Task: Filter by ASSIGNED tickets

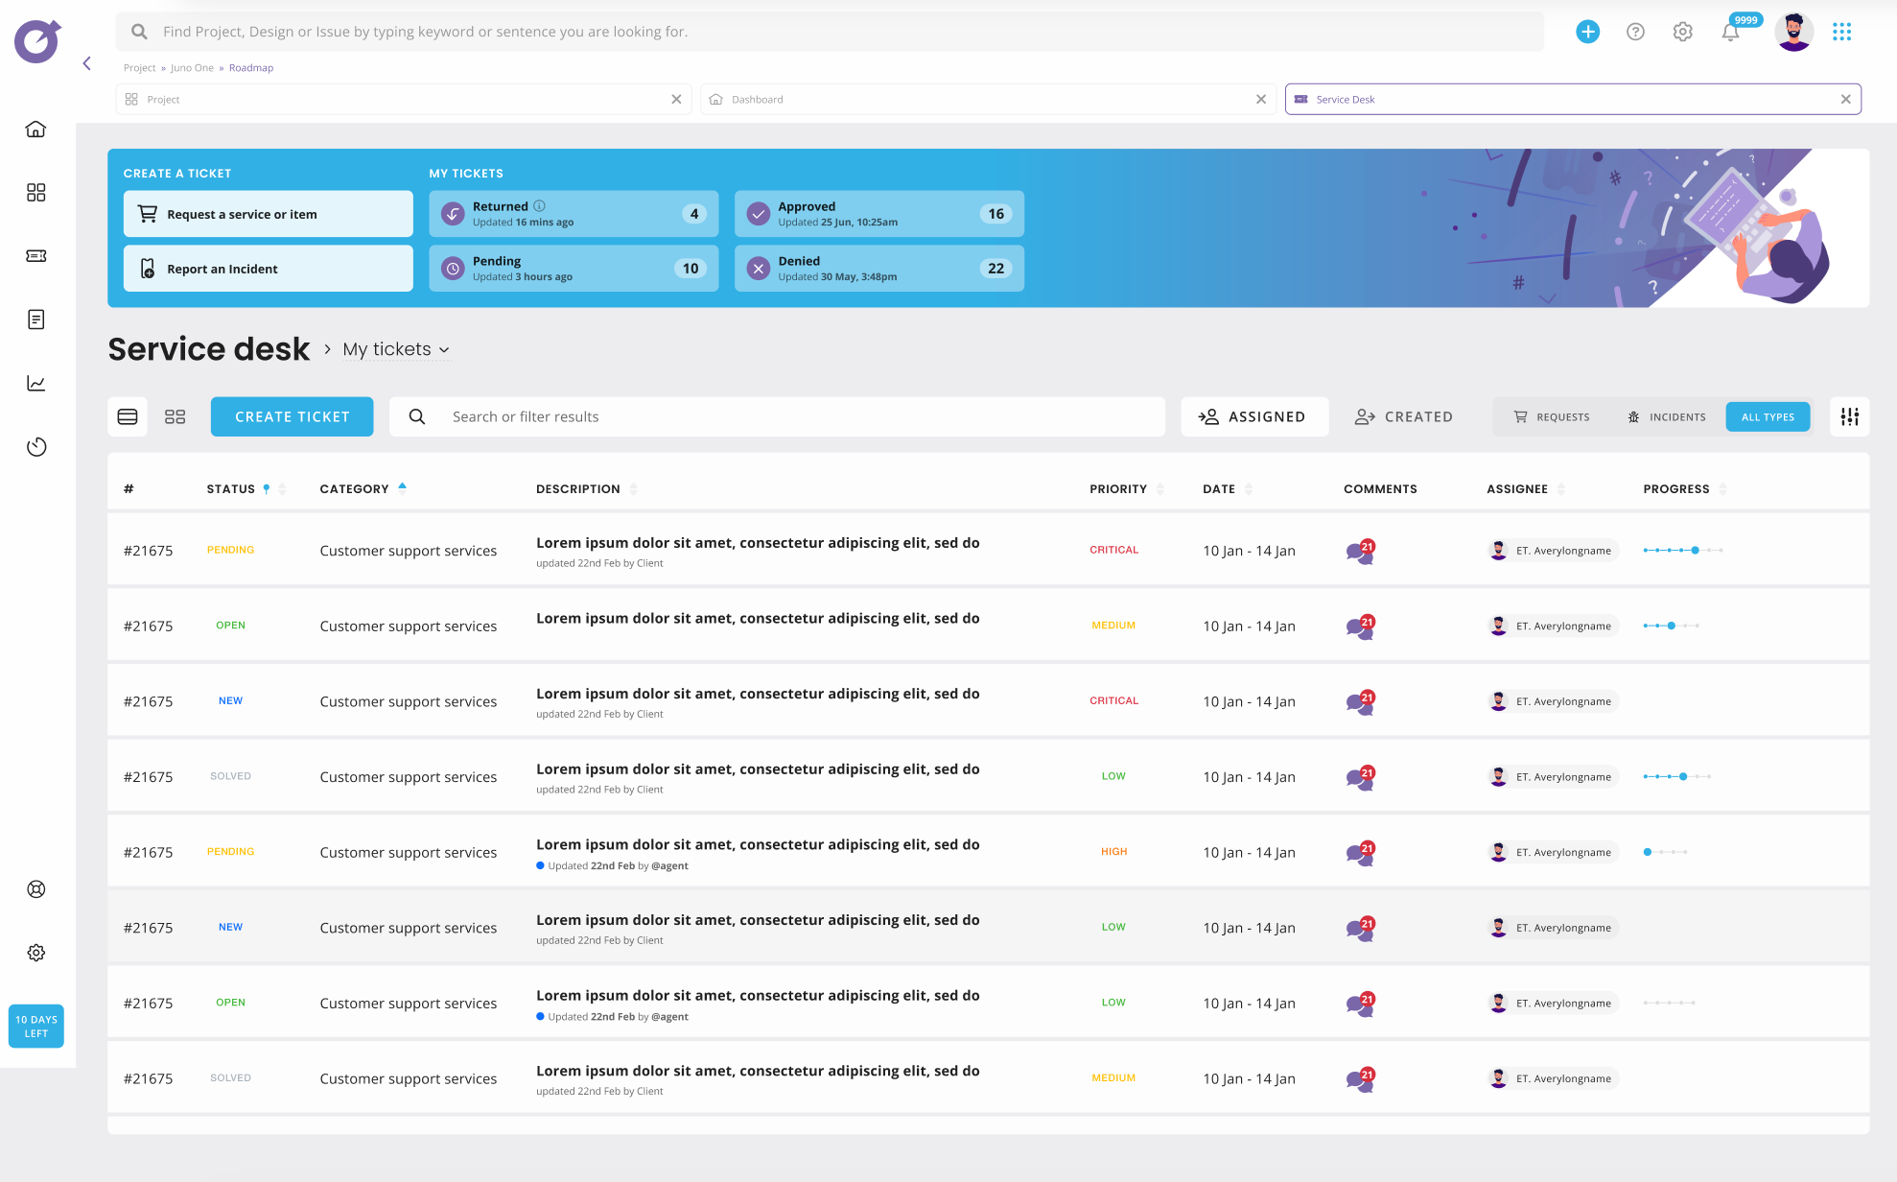Action: coord(1254,416)
